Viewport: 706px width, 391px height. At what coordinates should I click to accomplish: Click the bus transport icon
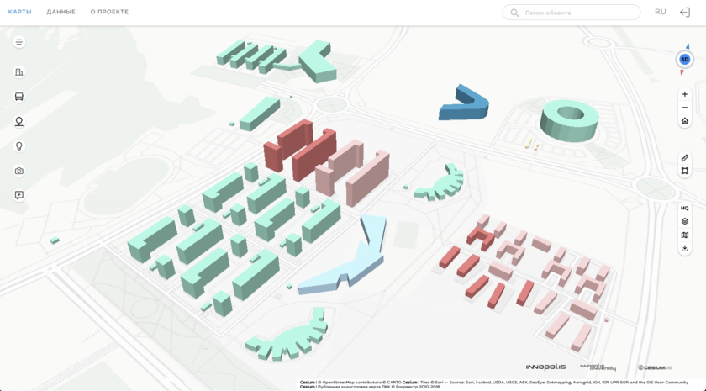tap(18, 97)
